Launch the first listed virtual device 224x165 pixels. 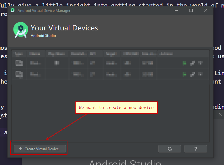point(184,63)
